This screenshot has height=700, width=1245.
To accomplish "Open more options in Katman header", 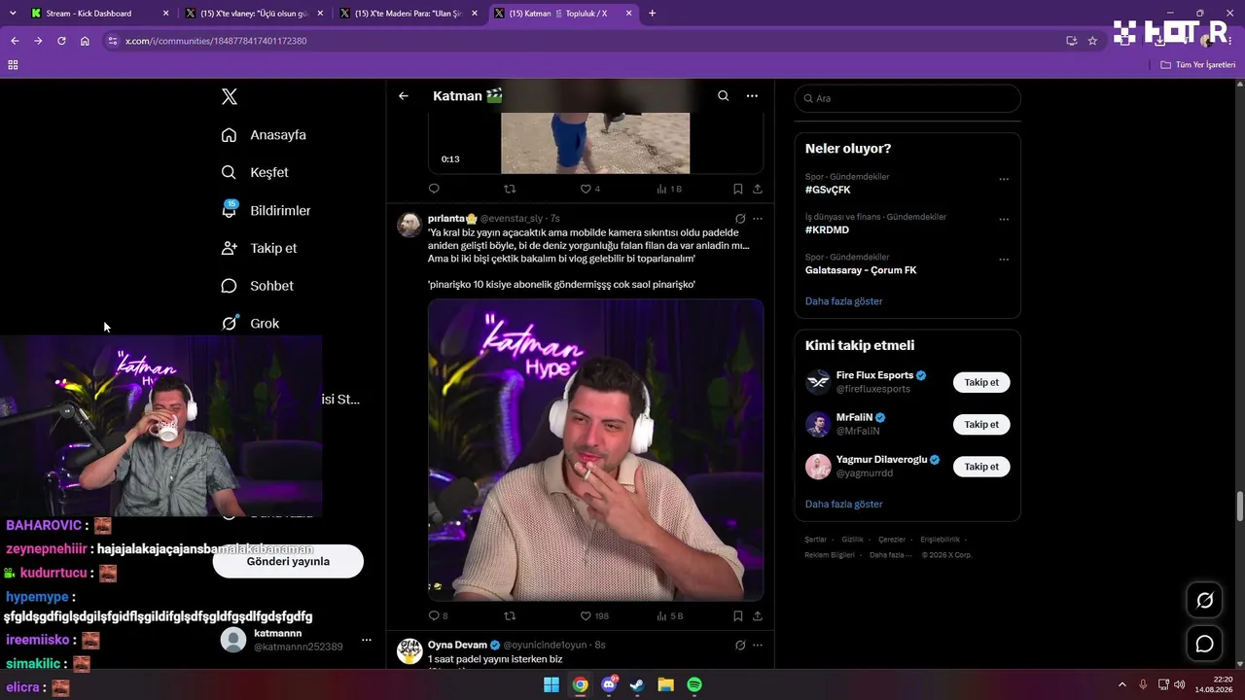I will pos(752,96).
